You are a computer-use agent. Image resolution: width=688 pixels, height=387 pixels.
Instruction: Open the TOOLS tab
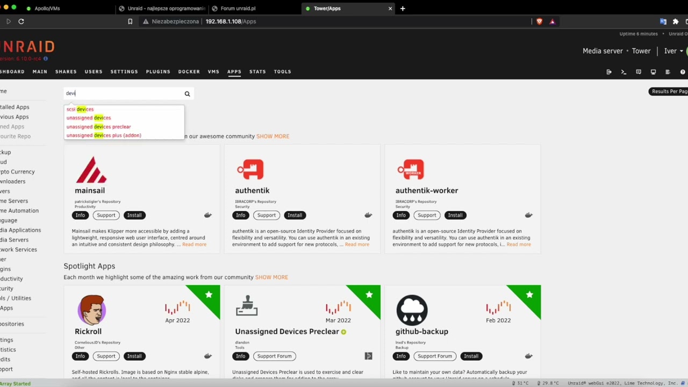(283, 71)
